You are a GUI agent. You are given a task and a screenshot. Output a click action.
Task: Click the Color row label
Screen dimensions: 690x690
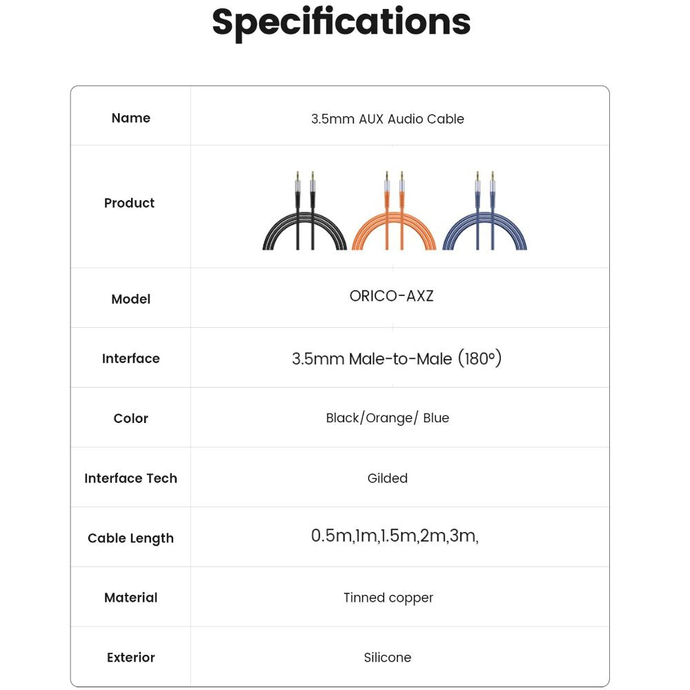pyautogui.click(x=130, y=418)
